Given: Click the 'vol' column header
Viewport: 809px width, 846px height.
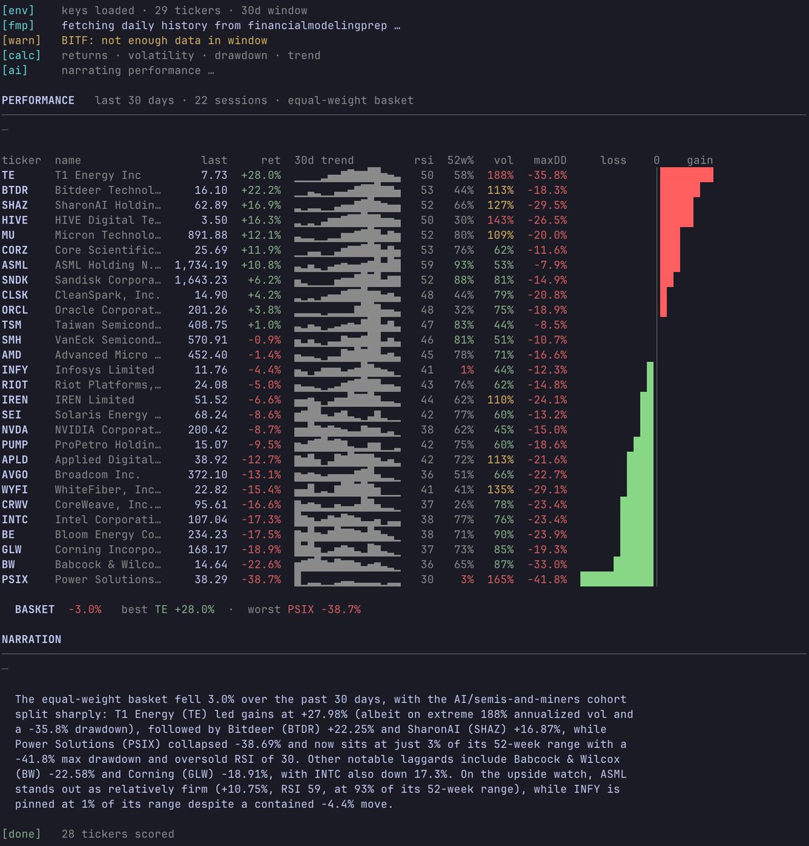Looking at the screenshot, I should [504, 160].
